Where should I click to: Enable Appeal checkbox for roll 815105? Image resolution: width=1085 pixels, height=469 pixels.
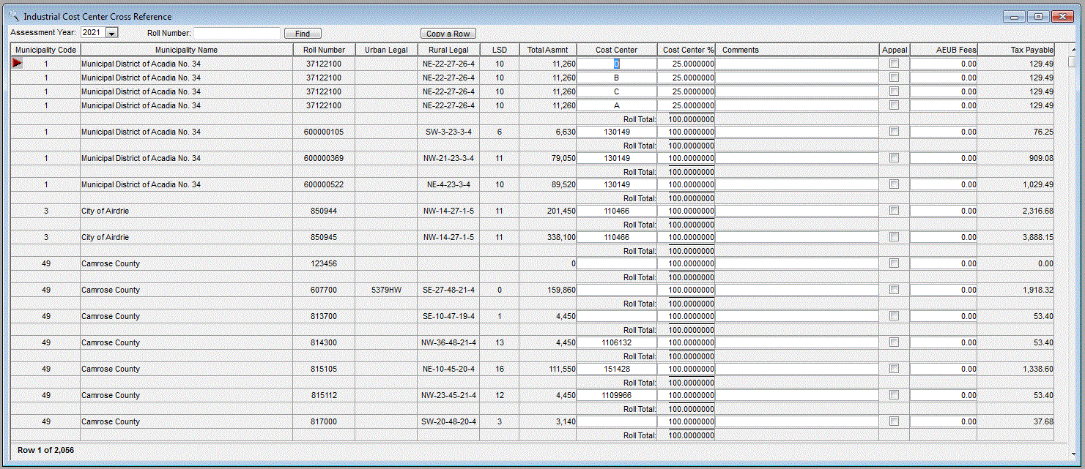894,369
